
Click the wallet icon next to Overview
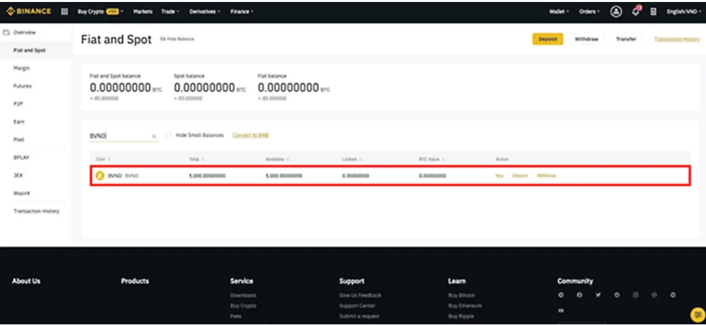click(7, 33)
